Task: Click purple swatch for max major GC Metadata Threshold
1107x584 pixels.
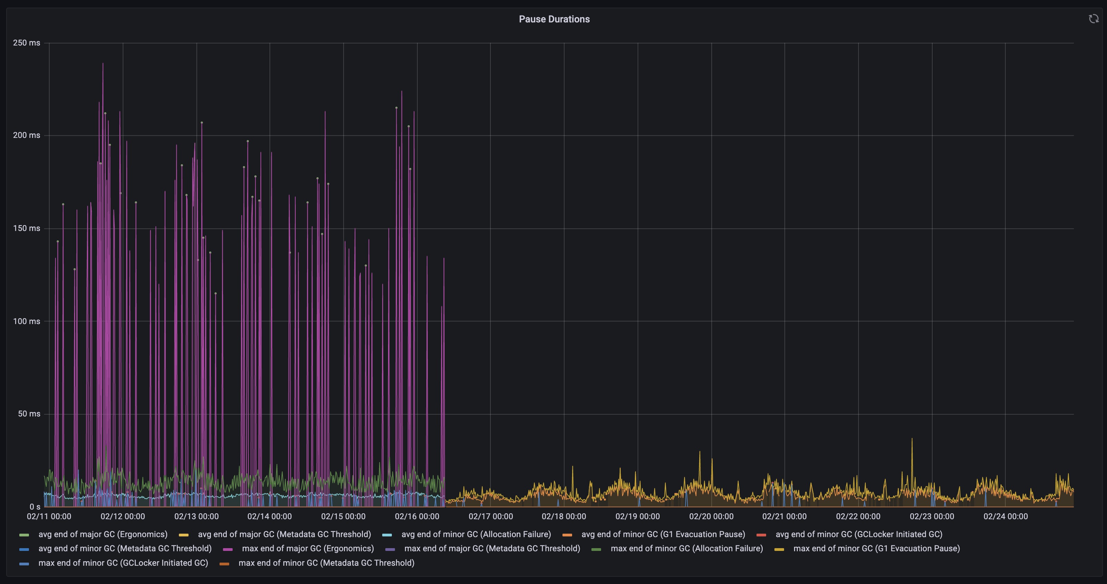Action: pyautogui.click(x=390, y=549)
